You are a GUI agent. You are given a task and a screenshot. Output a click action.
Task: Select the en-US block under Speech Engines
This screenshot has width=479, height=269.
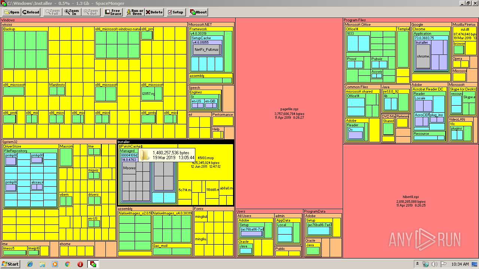[x=197, y=104]
